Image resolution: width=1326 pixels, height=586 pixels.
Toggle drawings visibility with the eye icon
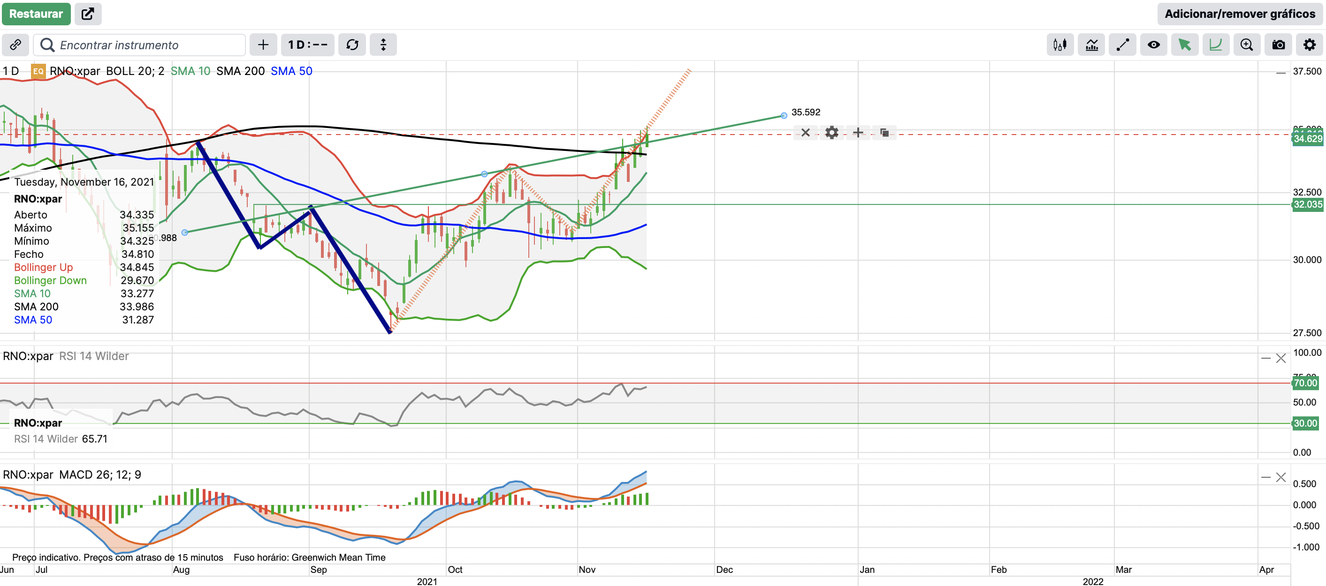pos(1153,45)
